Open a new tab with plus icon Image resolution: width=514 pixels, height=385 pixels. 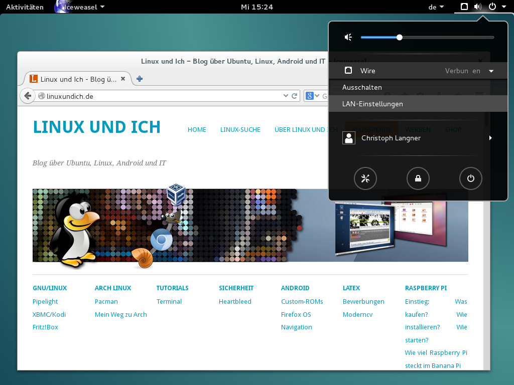[x=140, y=79]
